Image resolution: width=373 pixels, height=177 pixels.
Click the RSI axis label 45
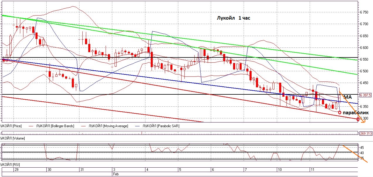click(x=362, y=147)
